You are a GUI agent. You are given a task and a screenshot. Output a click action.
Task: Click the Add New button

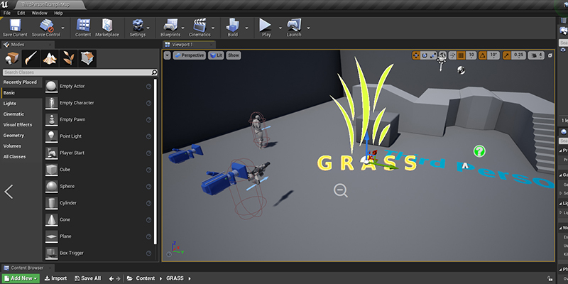pyautogui.click(x=21, y=278)
